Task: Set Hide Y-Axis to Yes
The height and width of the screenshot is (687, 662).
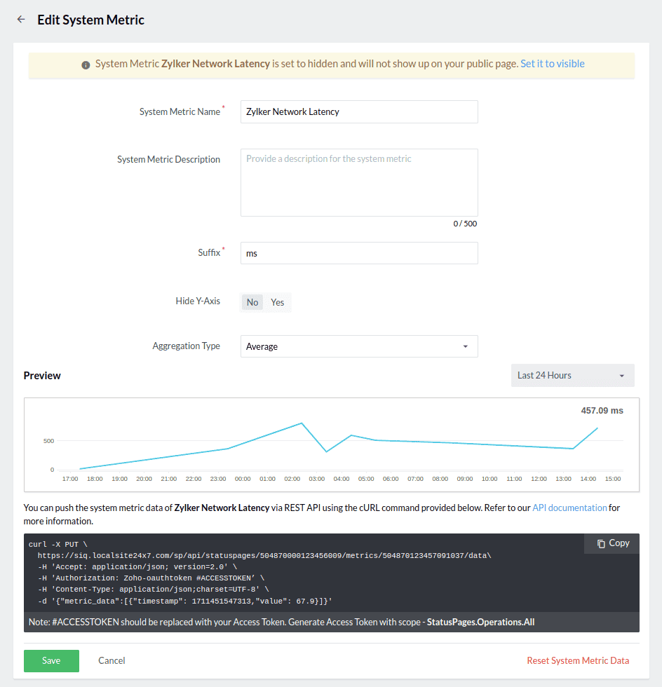Action: click(278, 302)
